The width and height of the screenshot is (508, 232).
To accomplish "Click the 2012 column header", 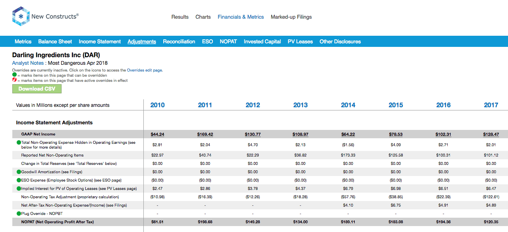I will click(253, 105).
